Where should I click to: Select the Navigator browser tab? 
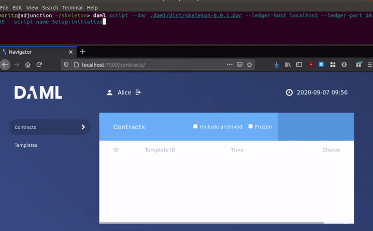(38, 52)
